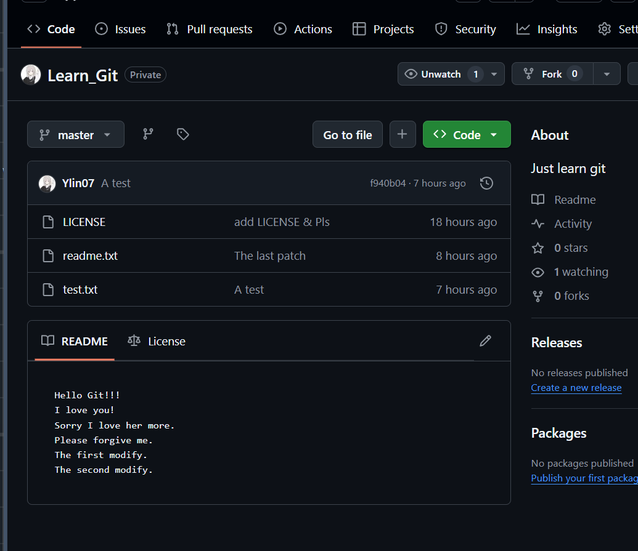Select the README tab
Image resolution: width=638 pixels, height=551 pixels.
pos(75,341)
